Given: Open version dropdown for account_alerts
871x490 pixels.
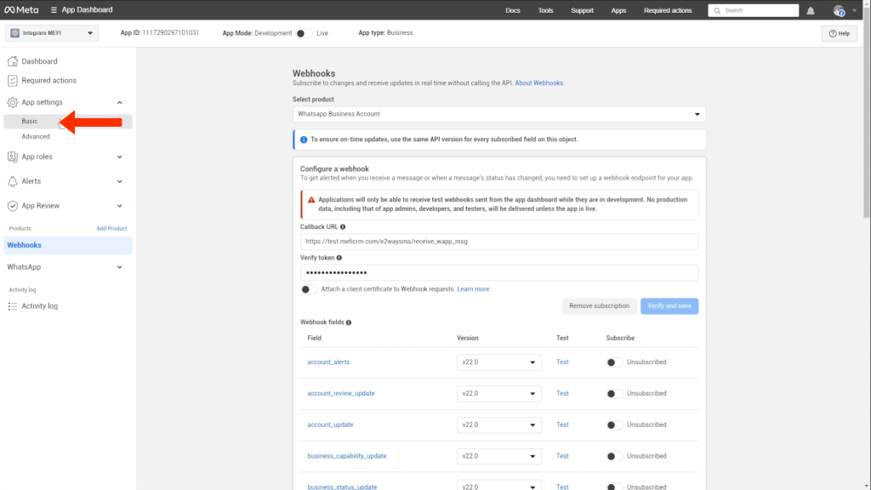Looking at the screenshot, I should click(x=498, y=362).
